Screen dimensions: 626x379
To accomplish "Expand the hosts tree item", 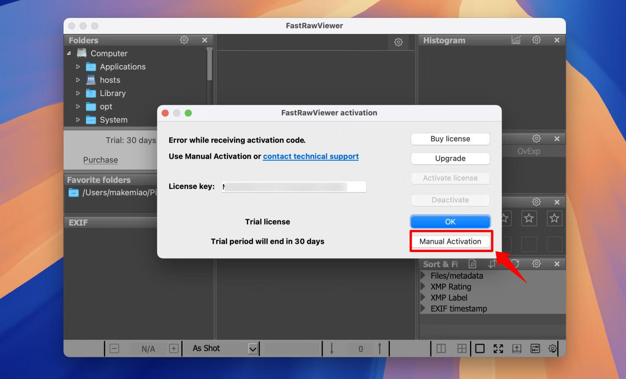I will coord(78,80).
